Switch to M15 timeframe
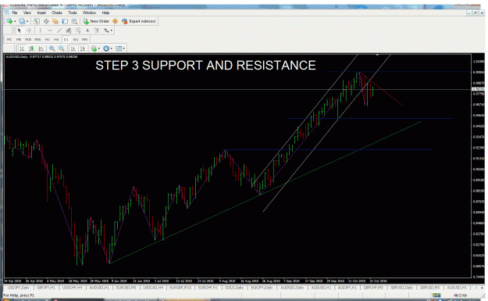 click(x=28, y=40)
